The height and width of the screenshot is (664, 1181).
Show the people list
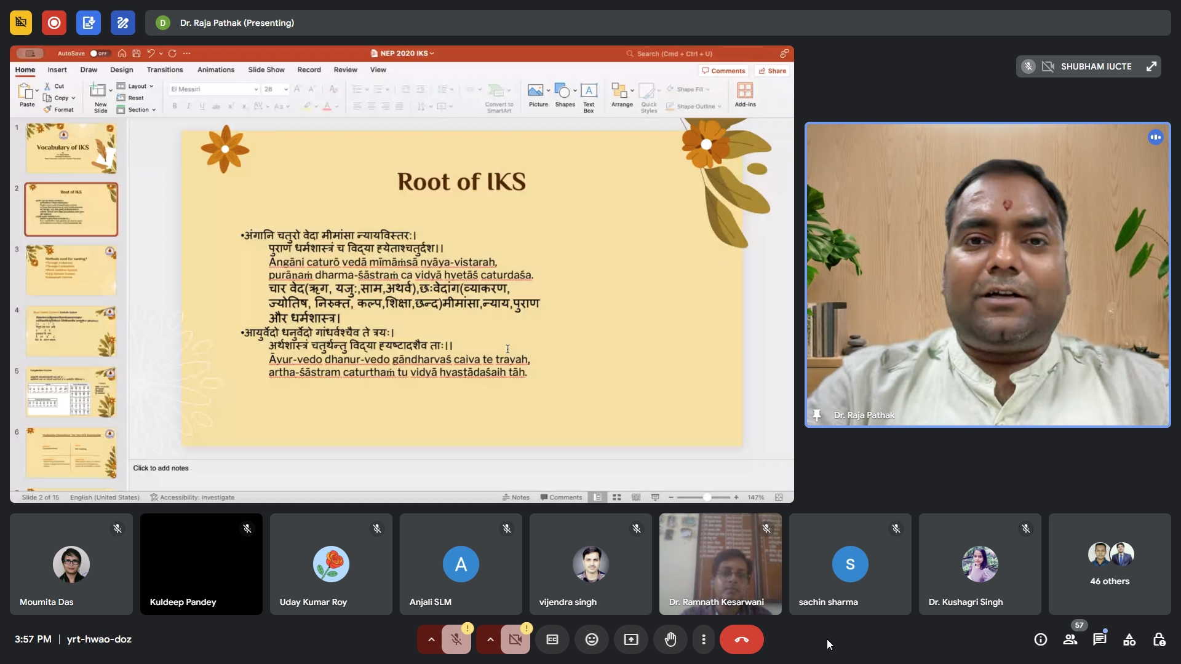pyautogui.click(x=1070, y=639)
